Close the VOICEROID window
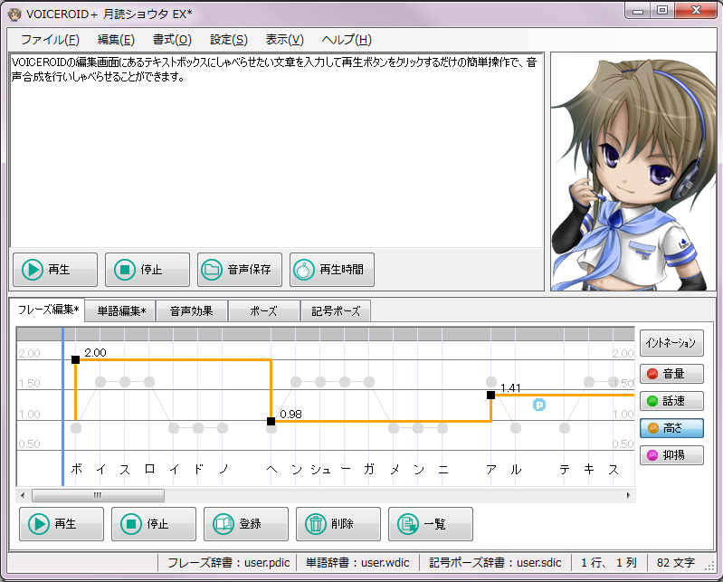723x582 pixels. coord(697,11)
